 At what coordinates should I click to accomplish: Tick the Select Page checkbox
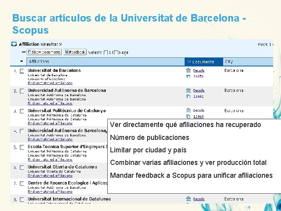(x=116, y=53)
